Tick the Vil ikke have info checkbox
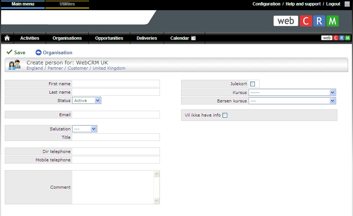This screenshot has width=353, height=216. pos(225,115)
